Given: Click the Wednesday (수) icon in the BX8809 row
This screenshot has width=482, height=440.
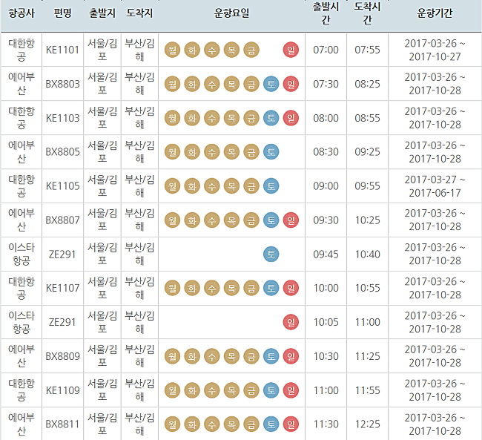Looking at the screenshot, I should [212, 357].
